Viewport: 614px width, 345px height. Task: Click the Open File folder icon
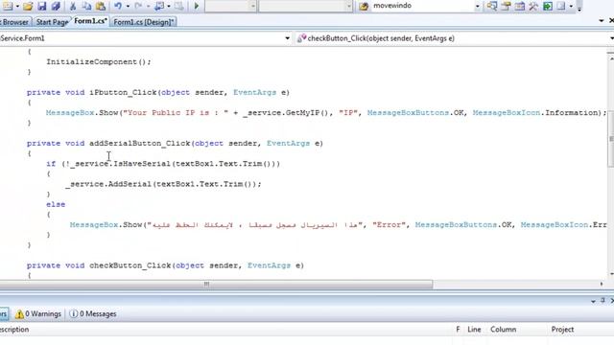pyautogui.click(x=28, y=6)
